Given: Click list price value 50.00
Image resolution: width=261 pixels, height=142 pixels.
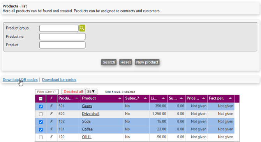Looking at the screenshot, I should [x=162, y=137].
